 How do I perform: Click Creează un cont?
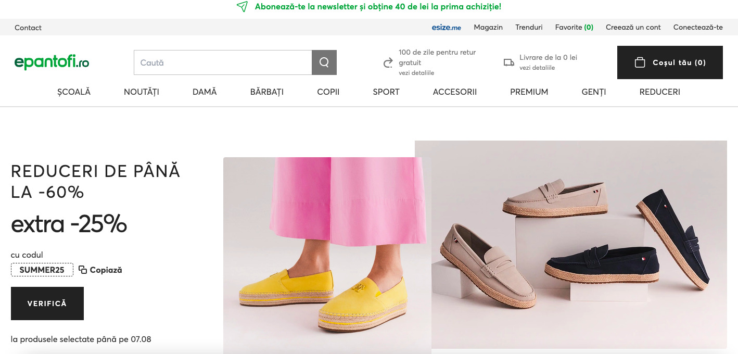pos(633,27)
